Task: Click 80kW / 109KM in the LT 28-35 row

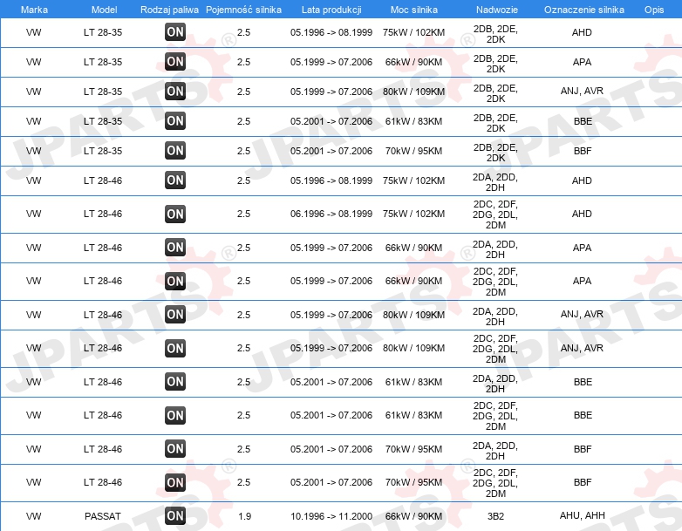Action: (x=413, y=92)
